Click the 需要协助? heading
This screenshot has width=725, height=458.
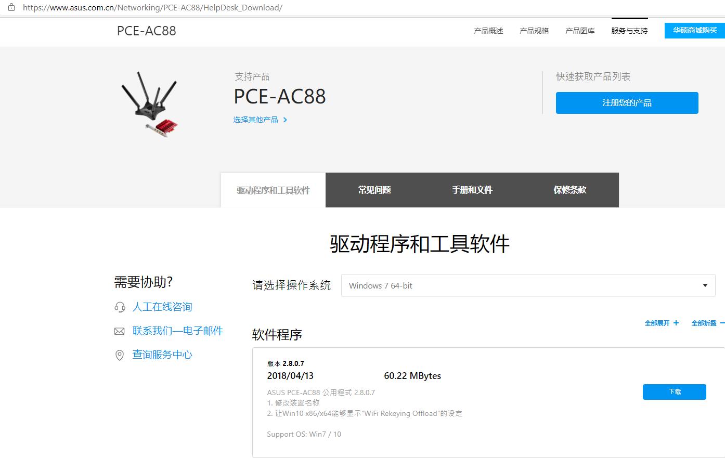[143, 282]
